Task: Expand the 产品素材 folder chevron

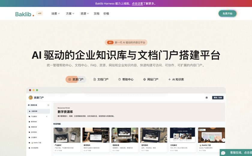Action: (x=47, y=116)
